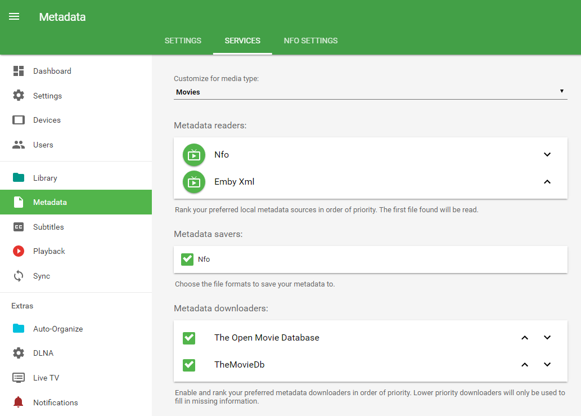Click The Open Movie Database text
Image resolution: width=581 pixels, height=416 pixels.
point(267,337)
